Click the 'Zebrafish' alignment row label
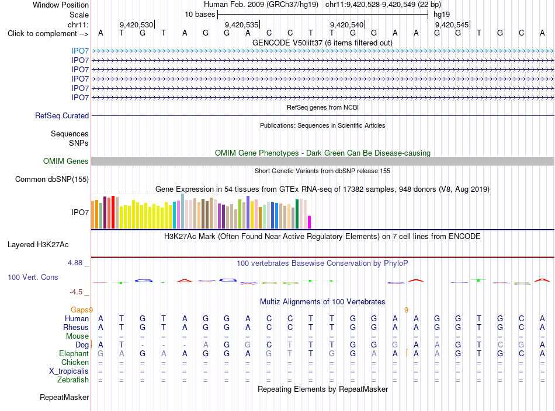Image resolution: width=555 pixels, height=411 pixels. [x=73, y=380]
